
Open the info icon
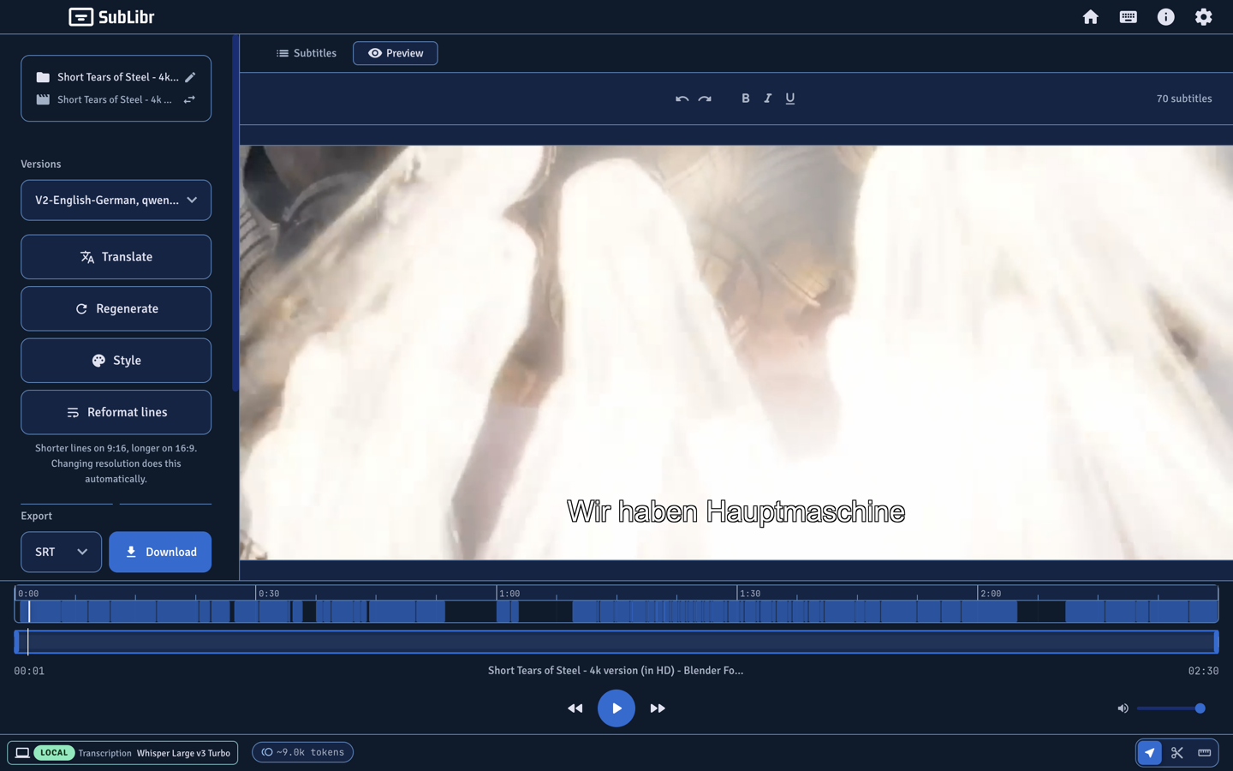(1165, 17)
